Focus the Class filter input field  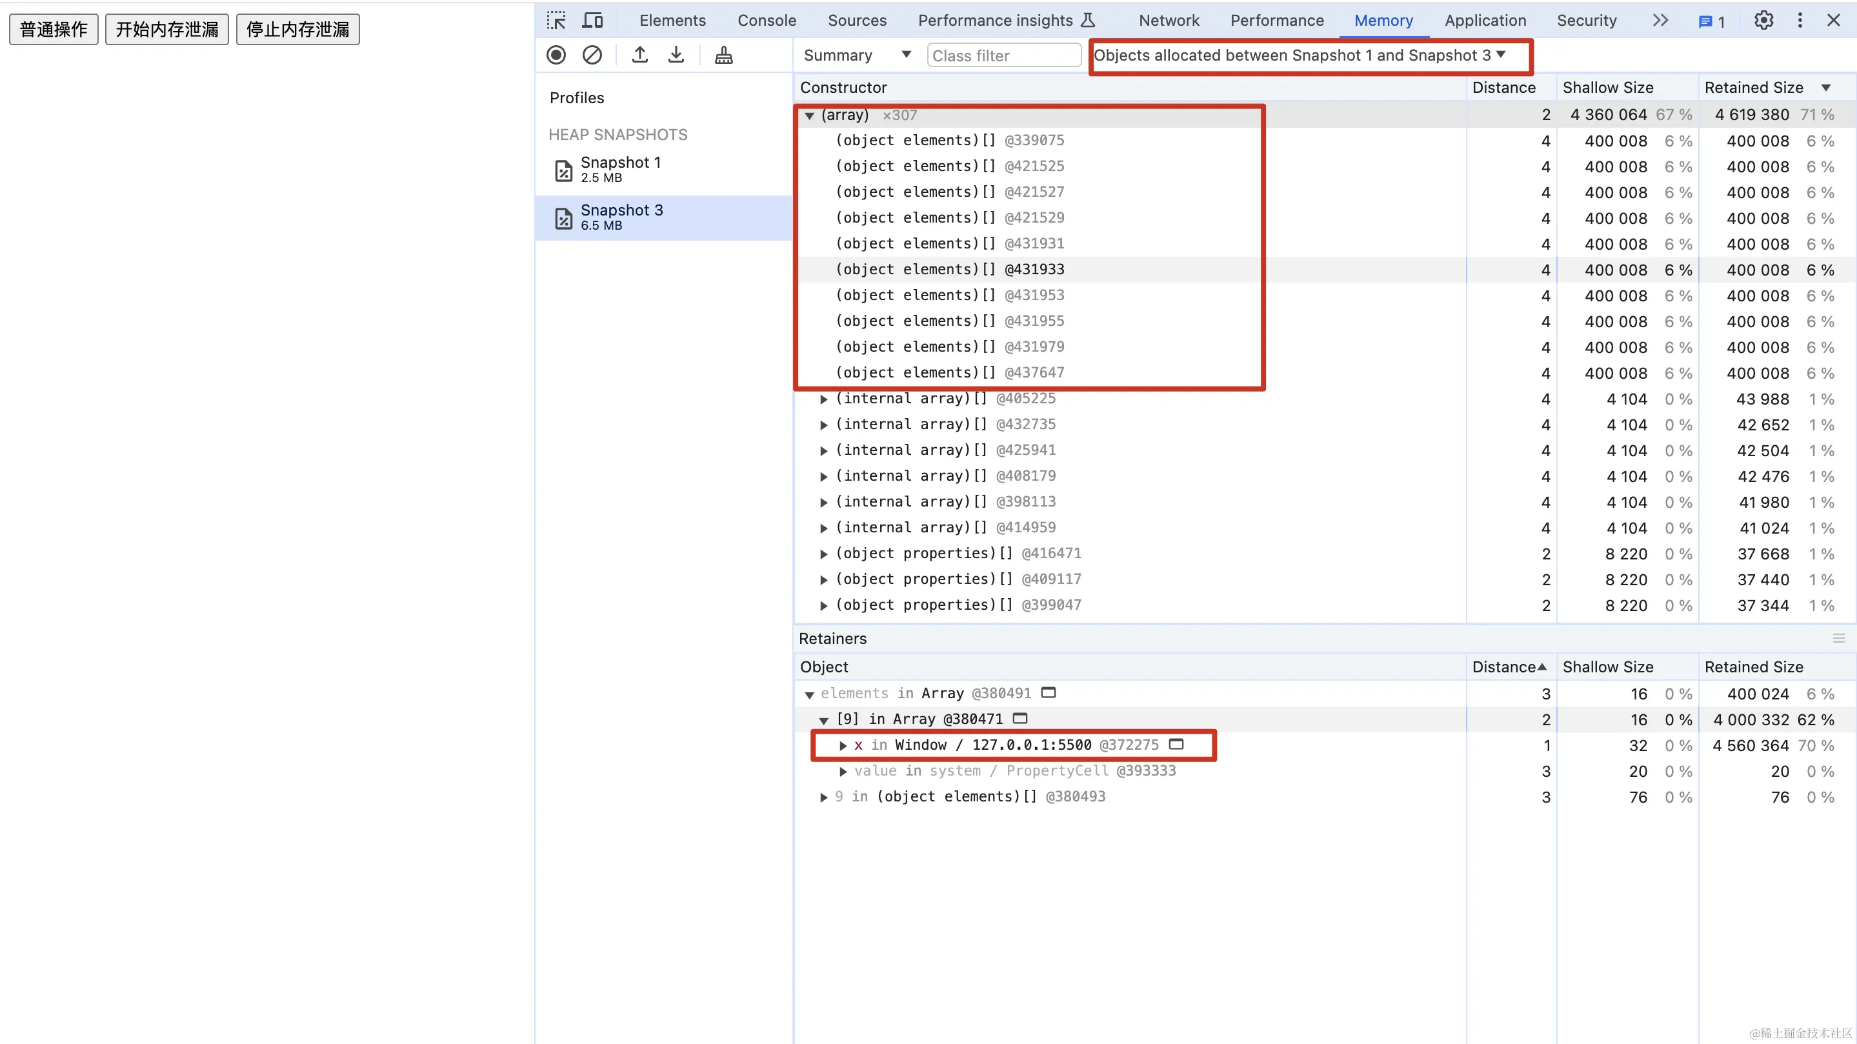coord(1003,55)
